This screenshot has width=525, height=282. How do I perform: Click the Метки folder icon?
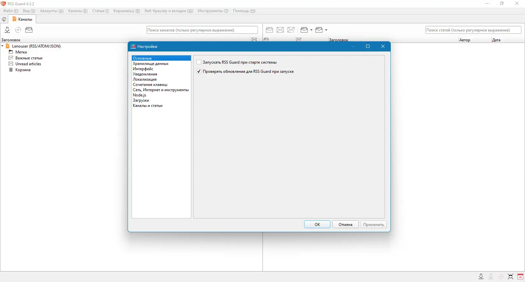(x=11, y=52)
